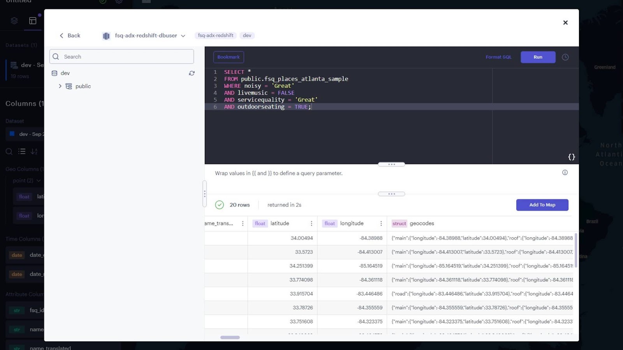Image resolution: width=623 pixels, height=350 pixels.
Task: Click background sort columns icon
Action: [x=34, y=151]
